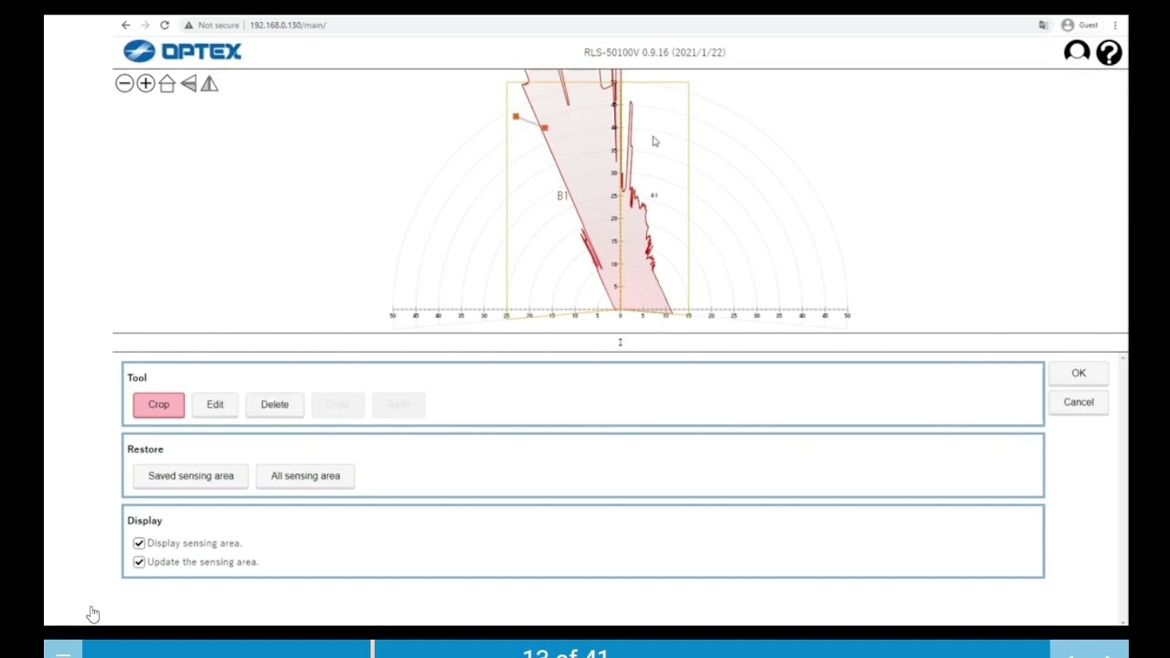
Task: Select the Crop tool
Action: tap(158, 404)
